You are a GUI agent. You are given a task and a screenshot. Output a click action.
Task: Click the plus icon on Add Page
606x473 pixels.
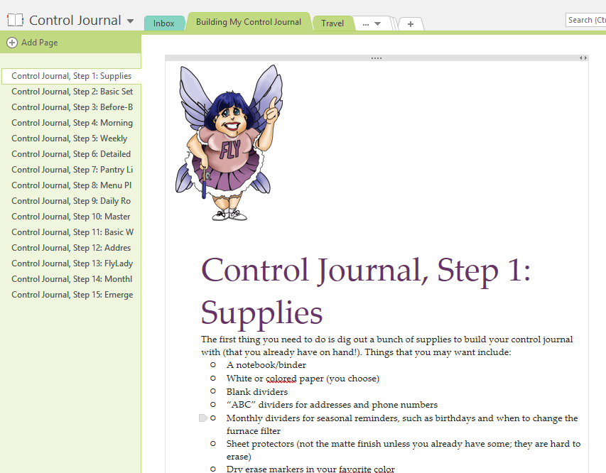pyautogui.click(x=11, y=43)
